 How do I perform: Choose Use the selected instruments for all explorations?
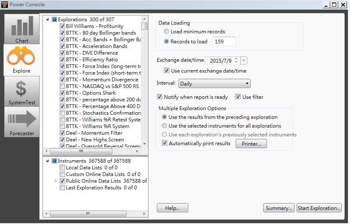pos(165,126)
